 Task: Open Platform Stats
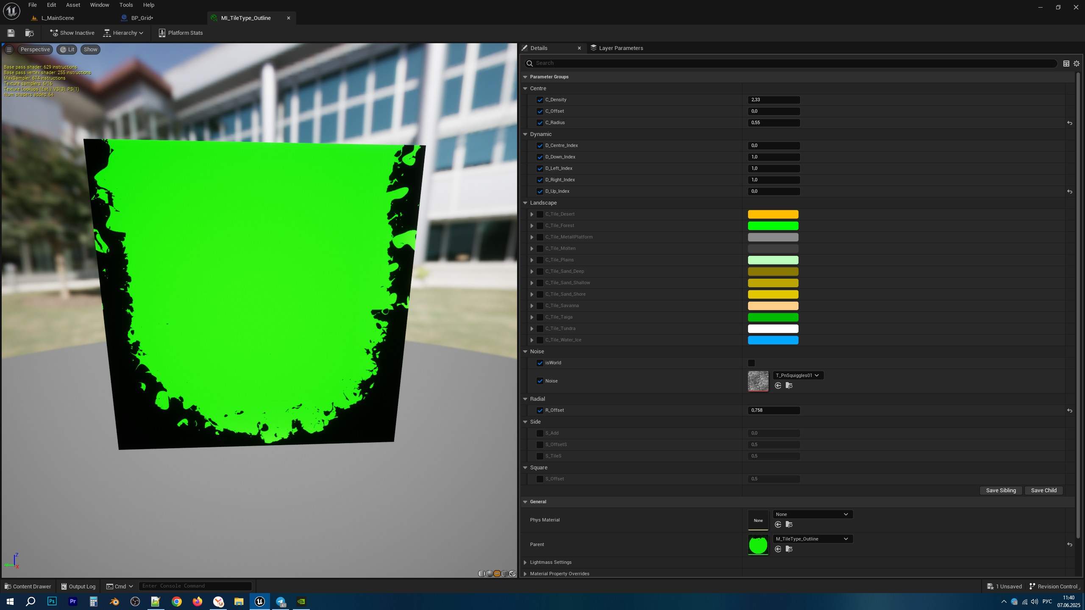click(181, 33)
